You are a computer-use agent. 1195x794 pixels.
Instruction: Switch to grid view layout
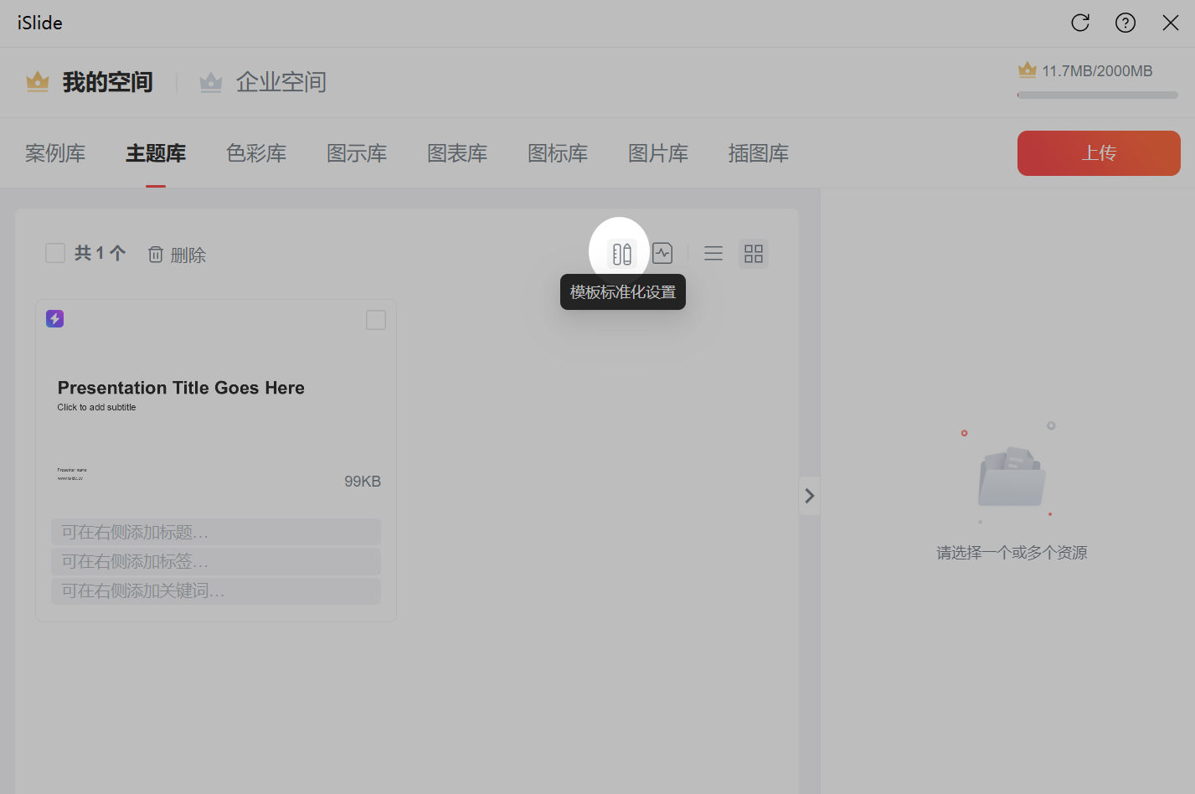(754, 254)
